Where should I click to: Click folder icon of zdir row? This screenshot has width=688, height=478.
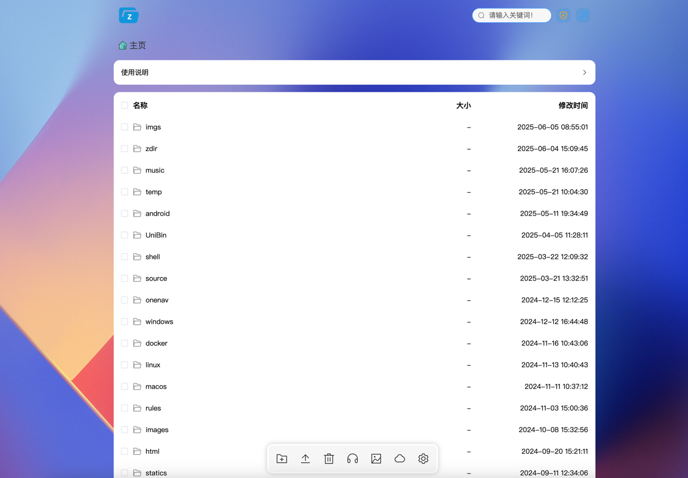(x=137, y=149)
